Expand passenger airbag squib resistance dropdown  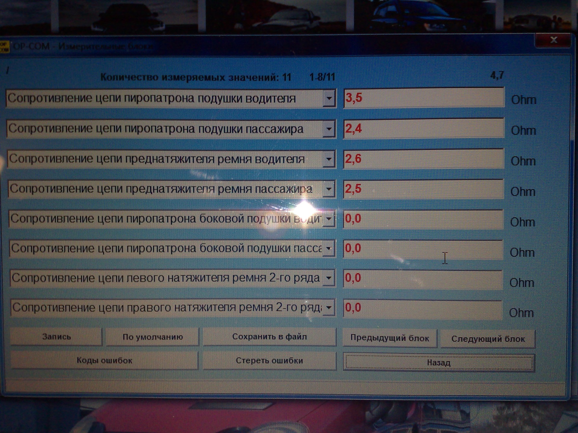(329, 129)
